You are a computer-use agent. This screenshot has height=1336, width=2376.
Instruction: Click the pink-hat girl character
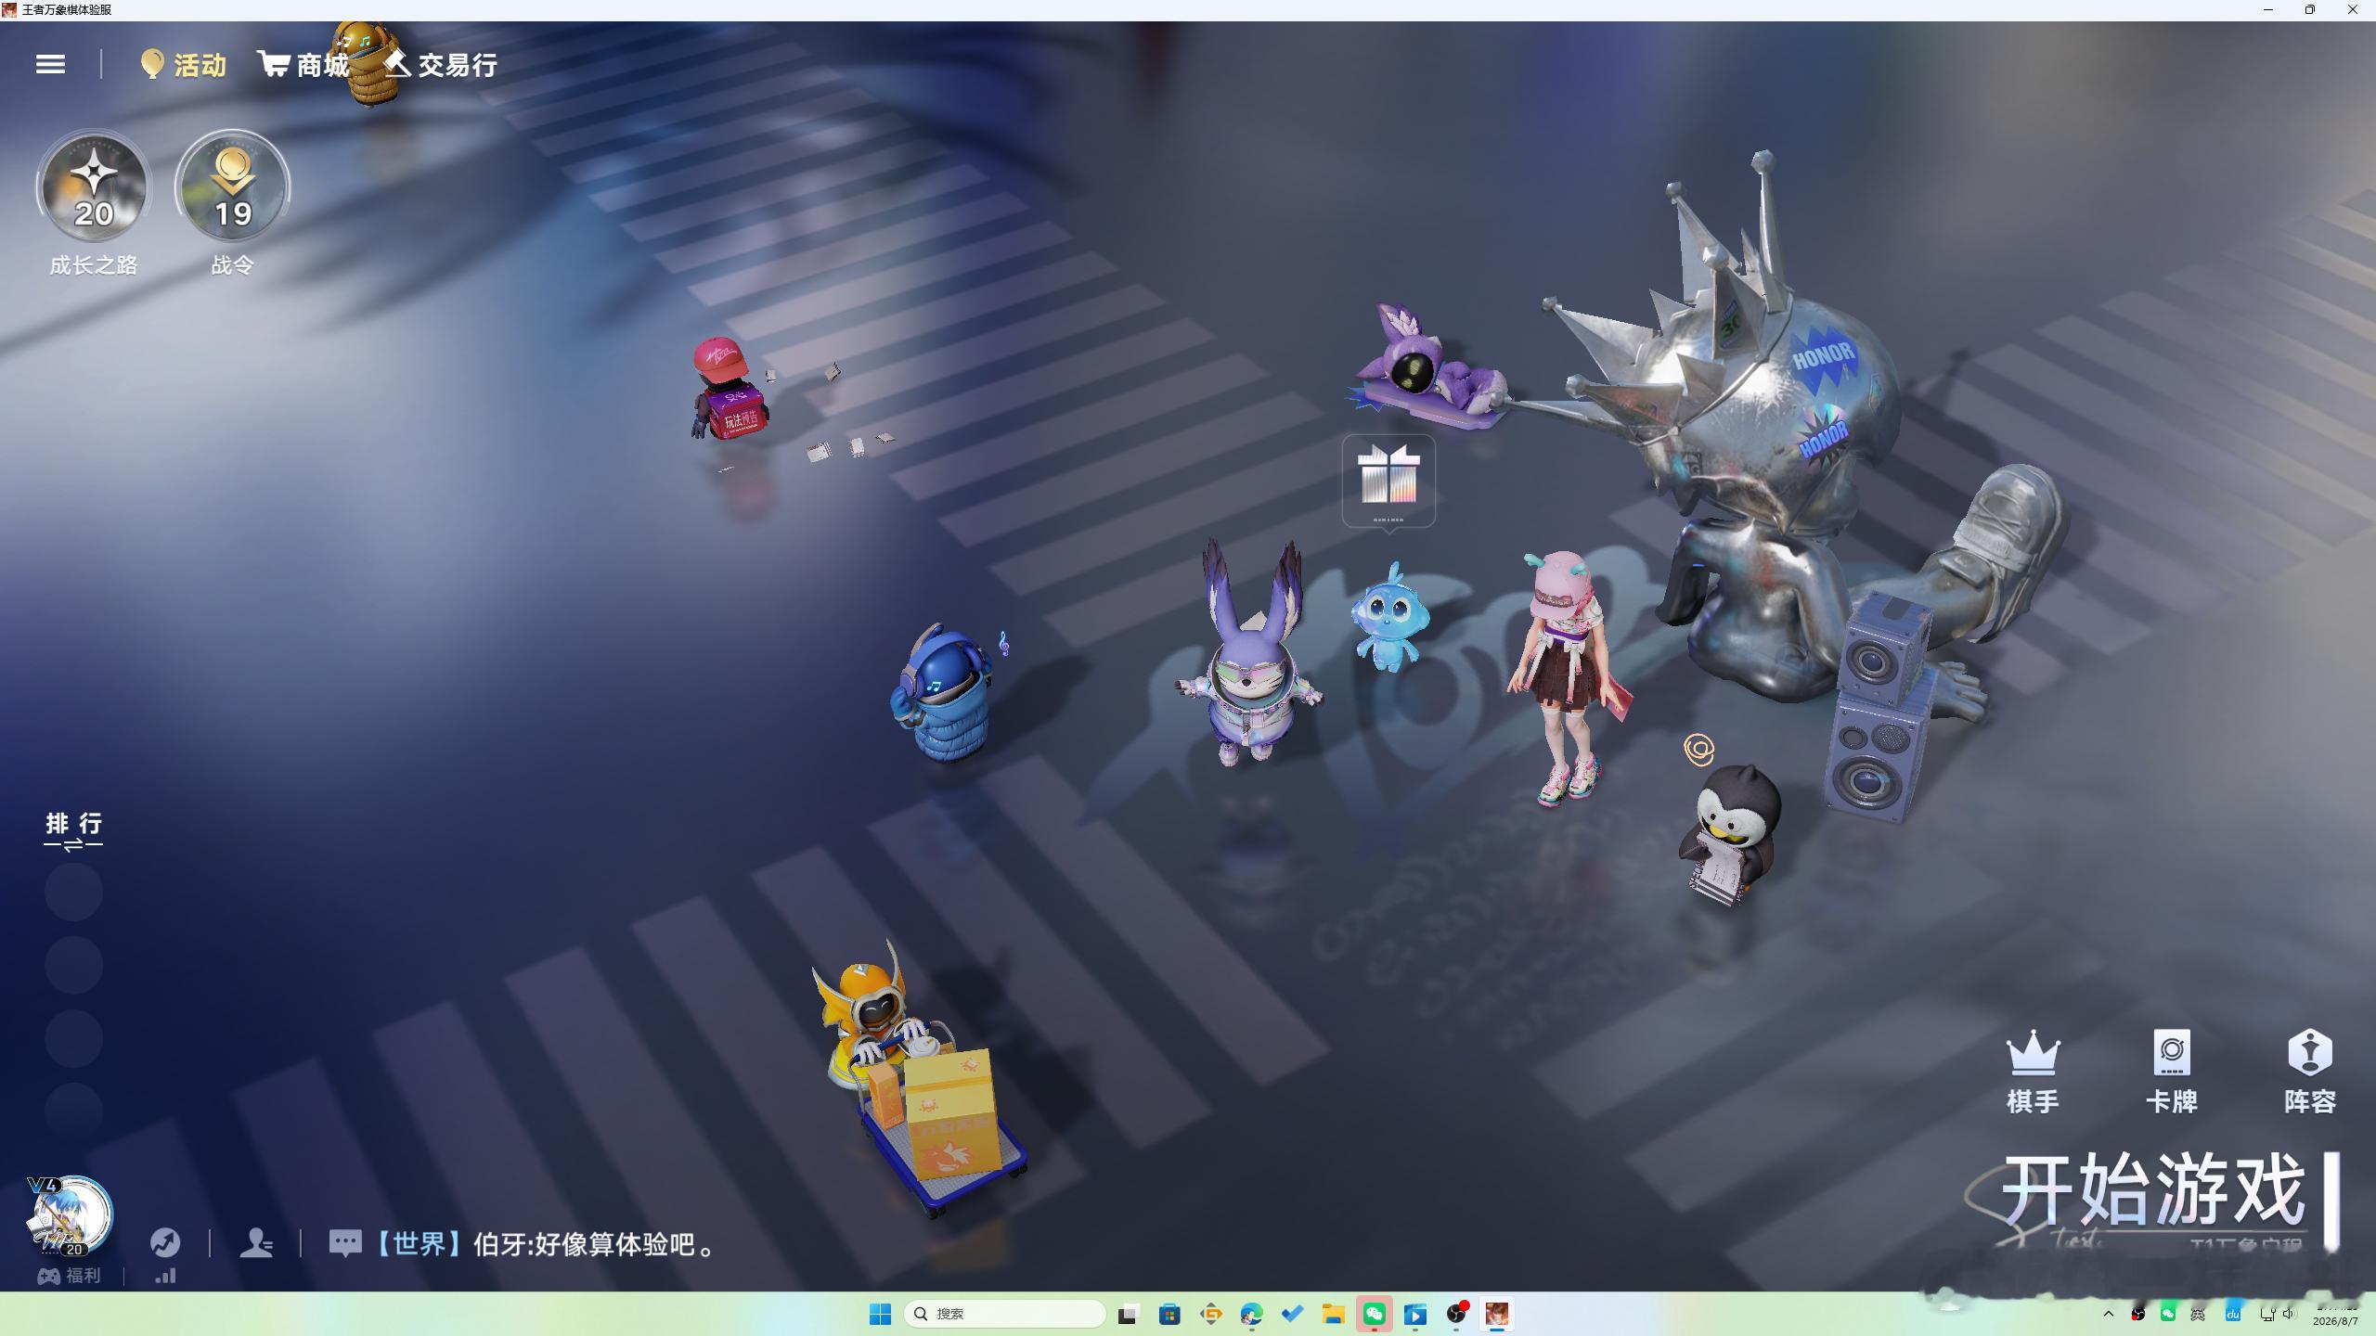click(x=1568, y=677)
